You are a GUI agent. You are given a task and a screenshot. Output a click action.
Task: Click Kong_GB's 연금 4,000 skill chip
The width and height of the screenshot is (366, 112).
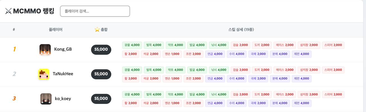point(215,54)
